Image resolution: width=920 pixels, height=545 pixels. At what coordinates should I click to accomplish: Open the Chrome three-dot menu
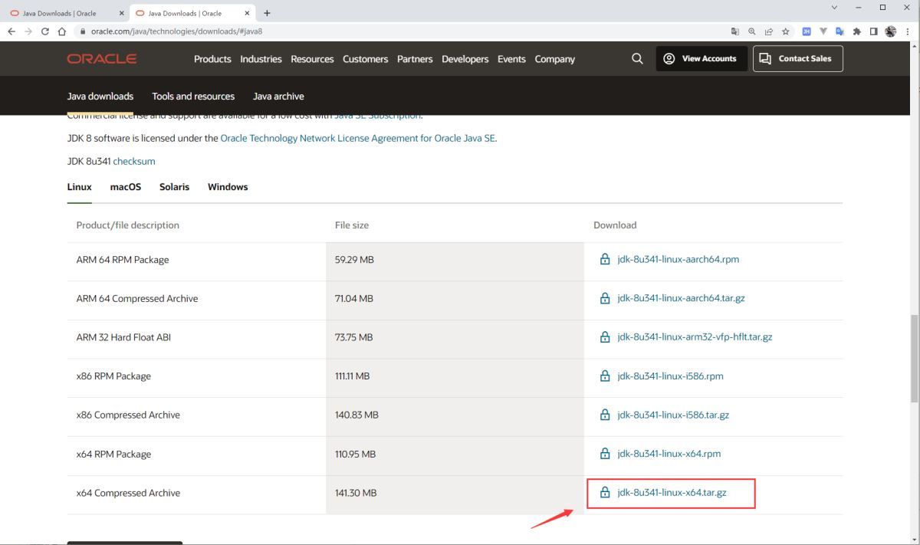click(907, 31)
